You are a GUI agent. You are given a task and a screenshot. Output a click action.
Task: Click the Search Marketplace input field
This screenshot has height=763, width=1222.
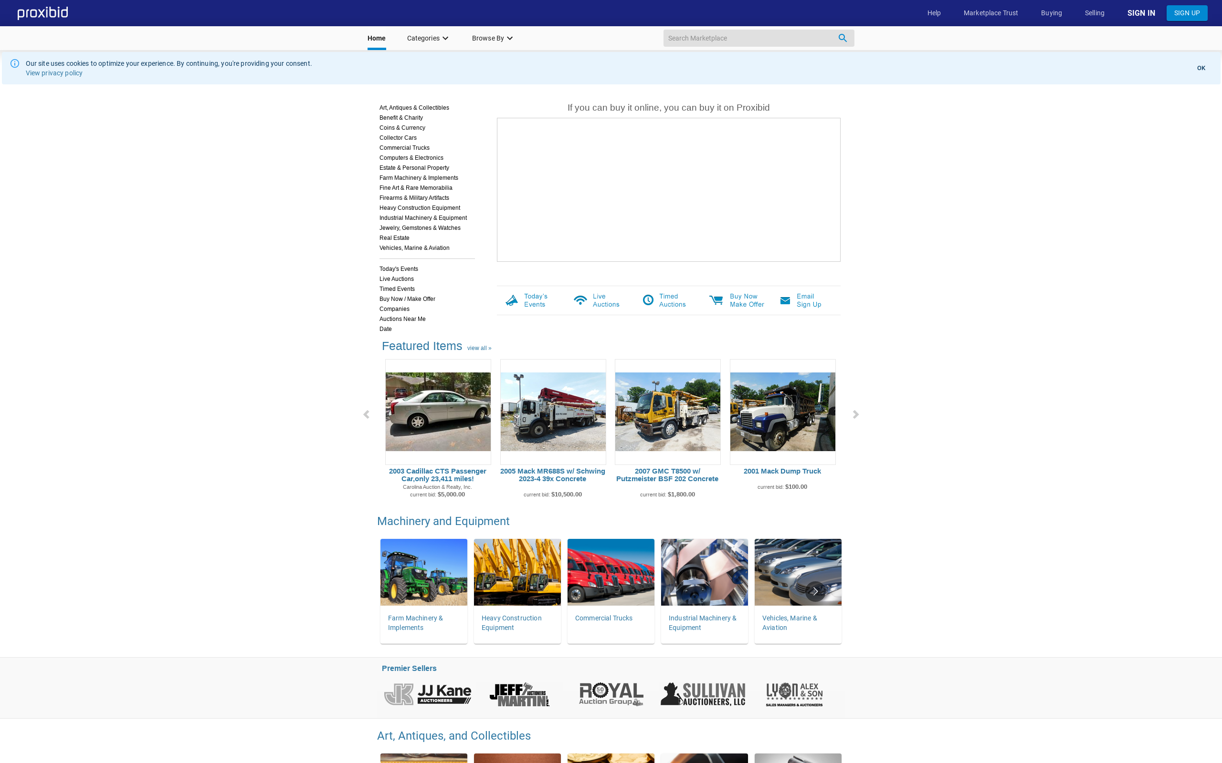pos(748,38)
